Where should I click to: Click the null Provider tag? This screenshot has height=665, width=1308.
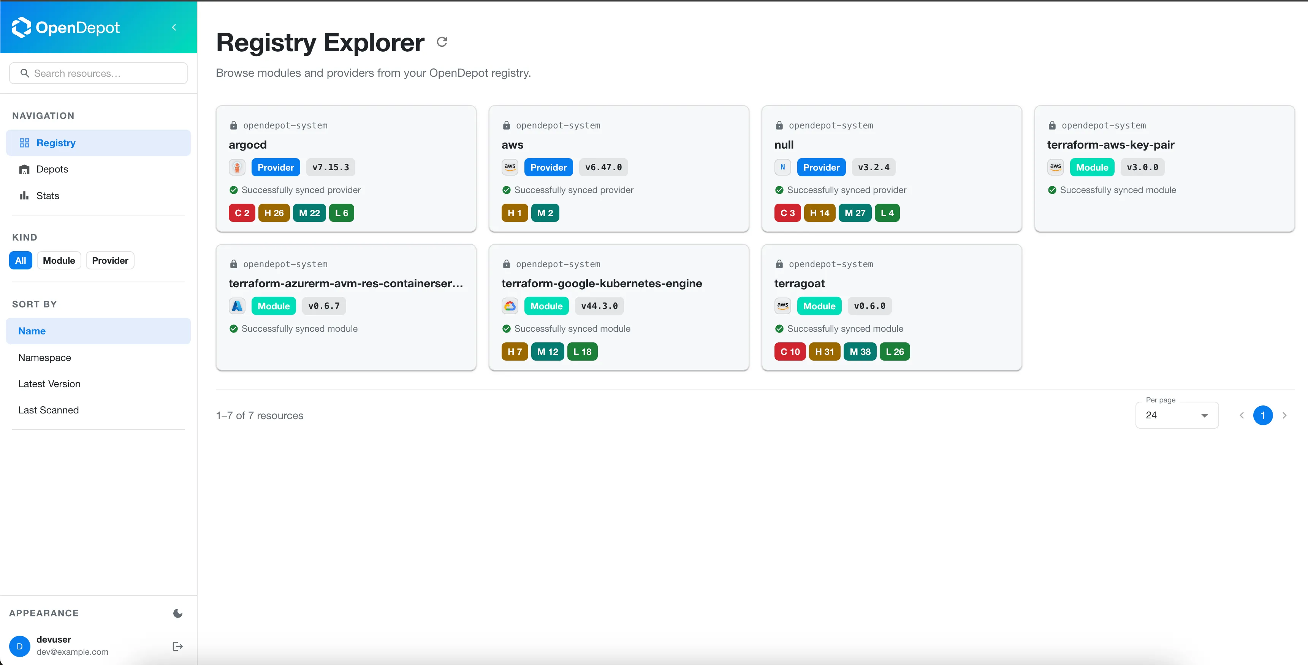tap(822, 168)
